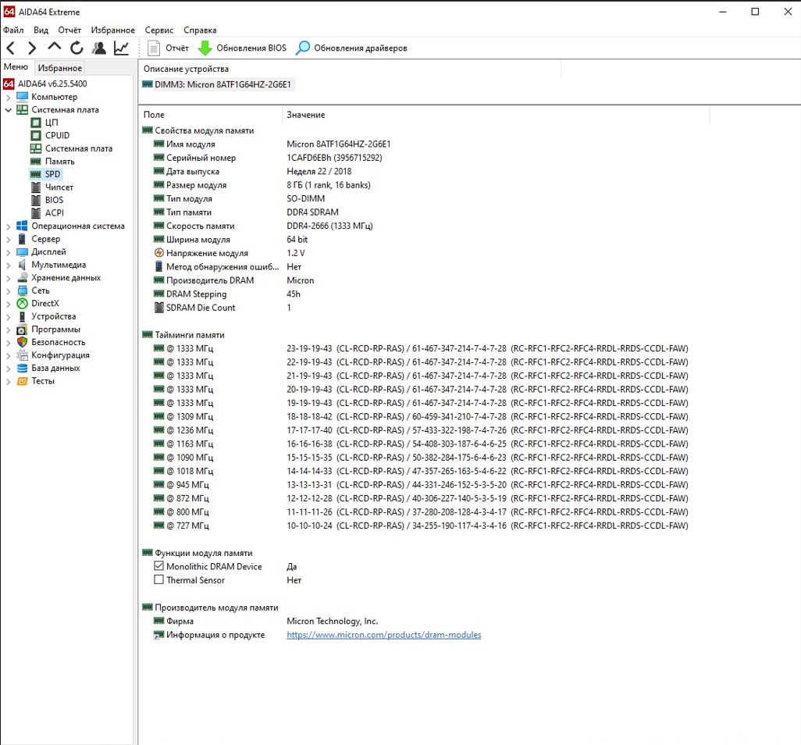Click the Сеть network icon in tree
Viewport: 801px width, 745px height.
22,291
